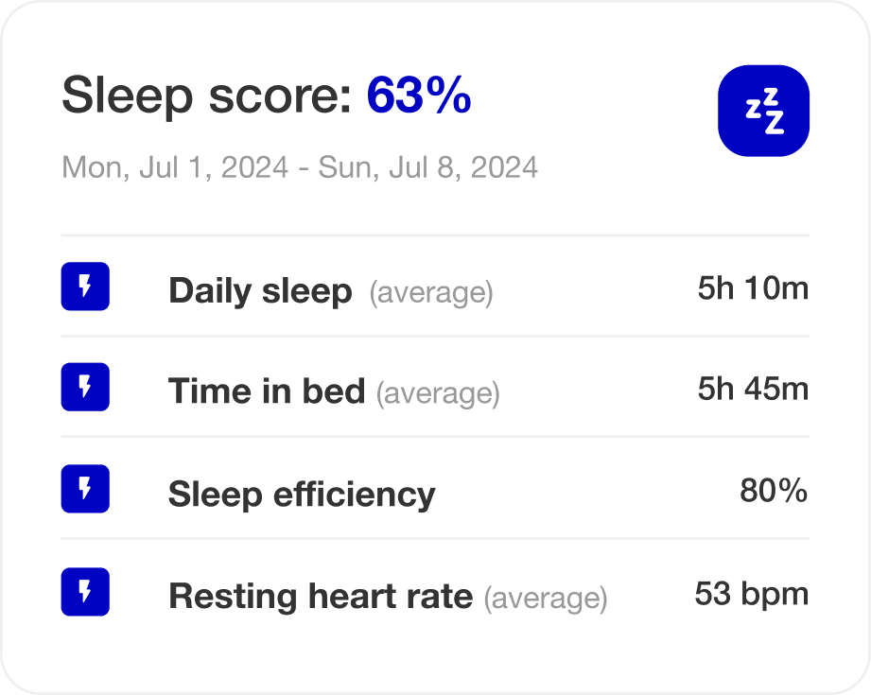Image resolution: width=871 pixels, height=695 pixels.
Task: Click the lightning icon beside Resting heart rate
Action: tap(85, 592)
